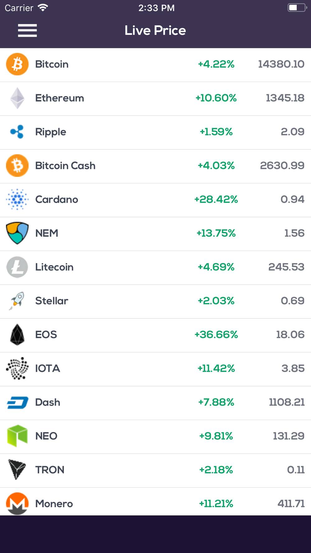The width and height of the screenshot is (311, 553).
Task: Tap the Stellar rocket icon
Action: click(x=17, y=301)
